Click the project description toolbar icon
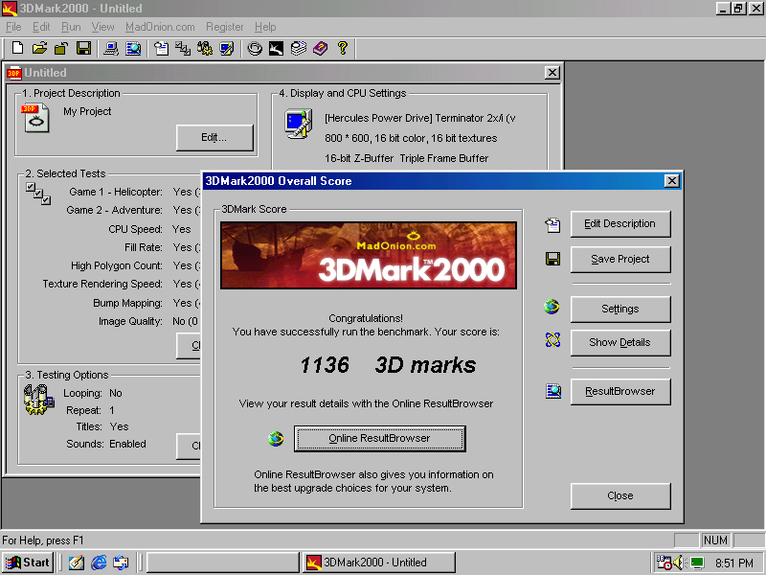 coord(161,48)
